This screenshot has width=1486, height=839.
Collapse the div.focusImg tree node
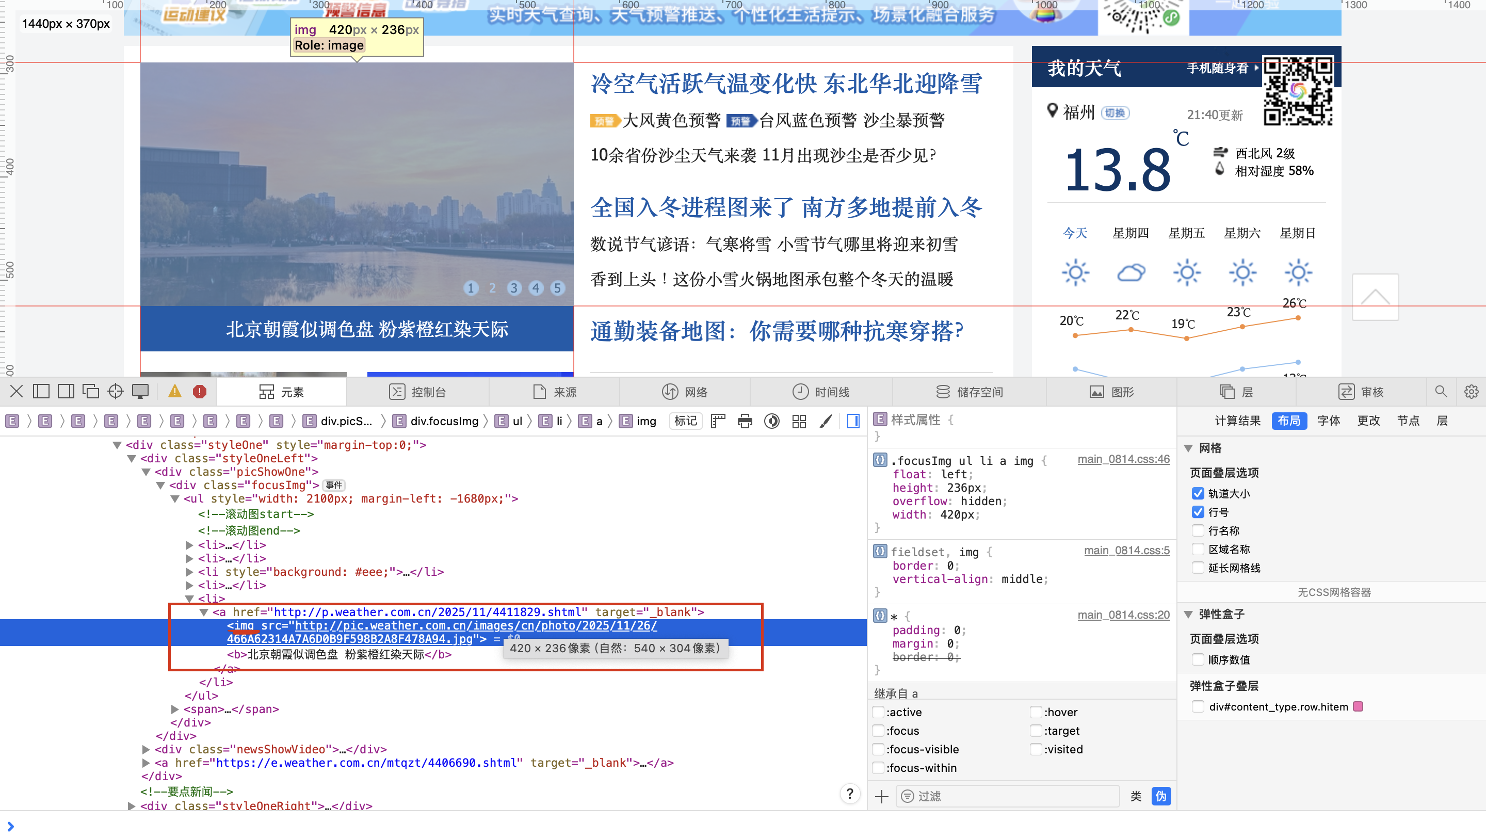(x=161, y=486)
